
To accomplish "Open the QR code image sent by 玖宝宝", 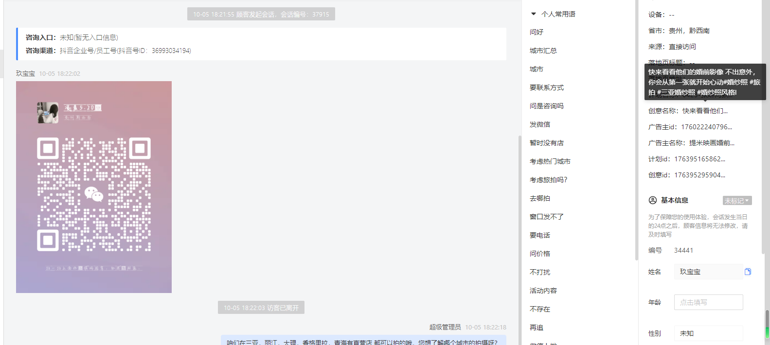I will pos(94,187).
